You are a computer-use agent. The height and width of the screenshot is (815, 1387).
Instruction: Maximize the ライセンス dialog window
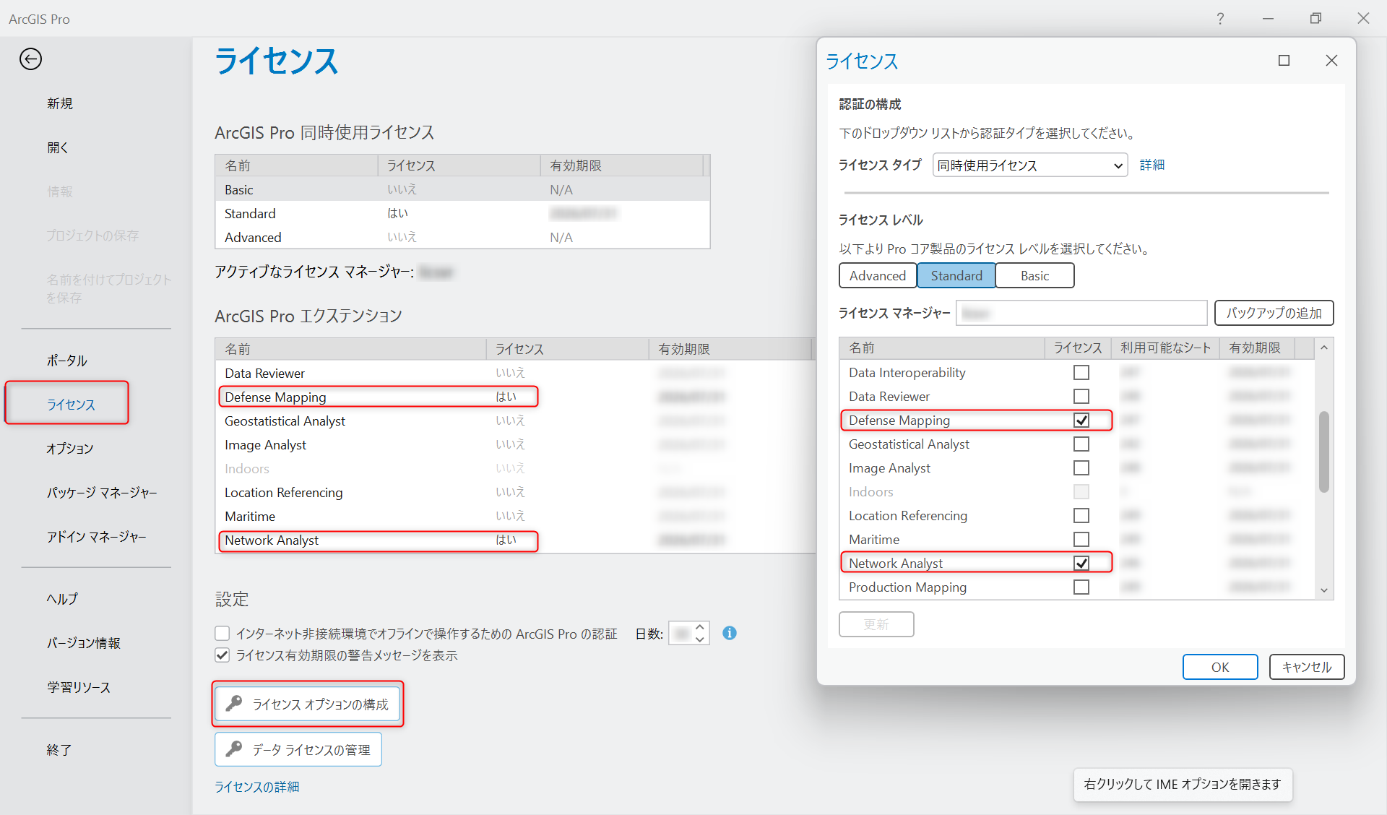1284,61
